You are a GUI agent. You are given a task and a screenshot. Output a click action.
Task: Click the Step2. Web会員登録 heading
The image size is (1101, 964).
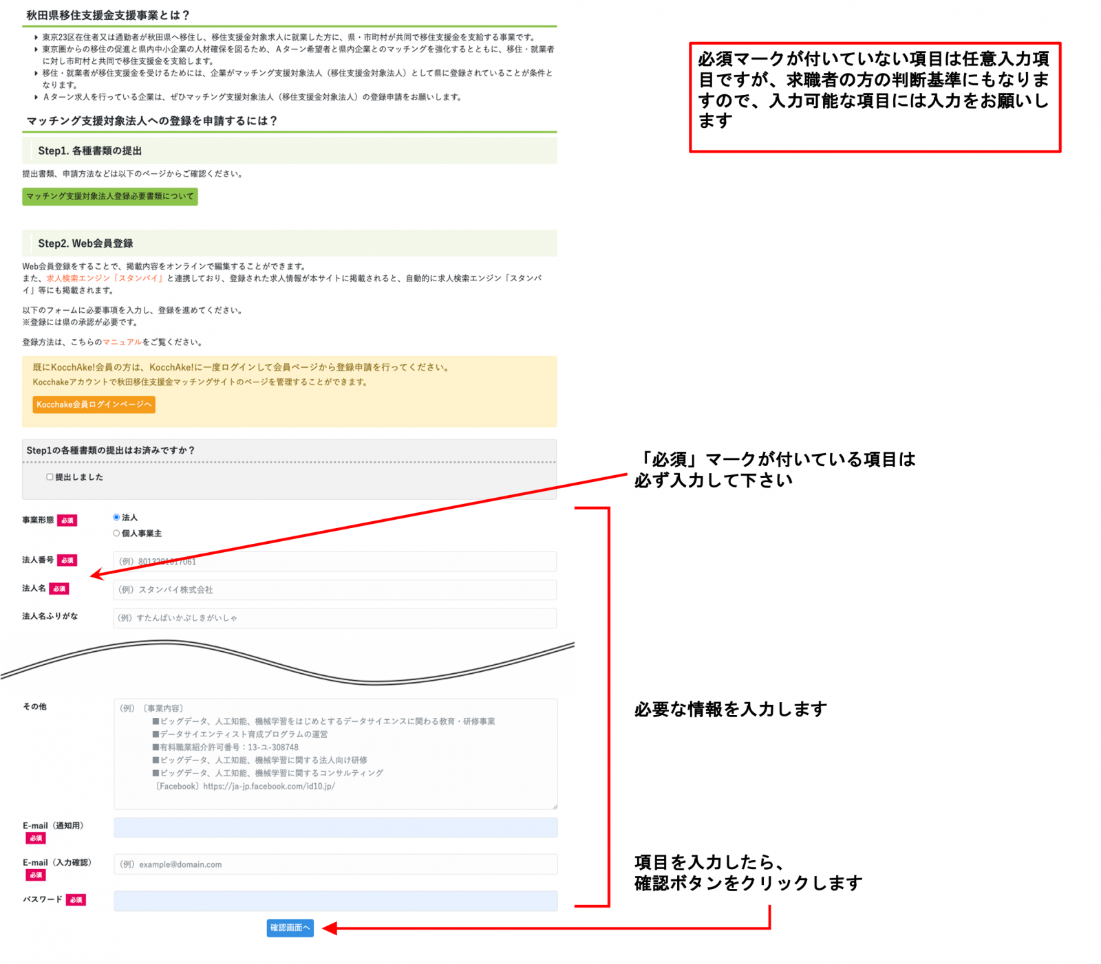[x=85, y=243]
